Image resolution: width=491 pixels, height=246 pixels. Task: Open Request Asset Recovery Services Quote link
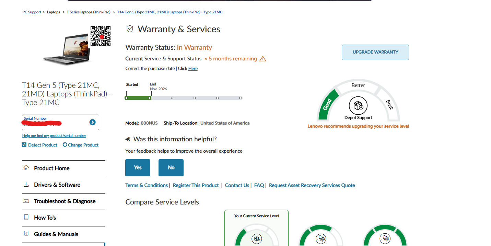point(312,185)
